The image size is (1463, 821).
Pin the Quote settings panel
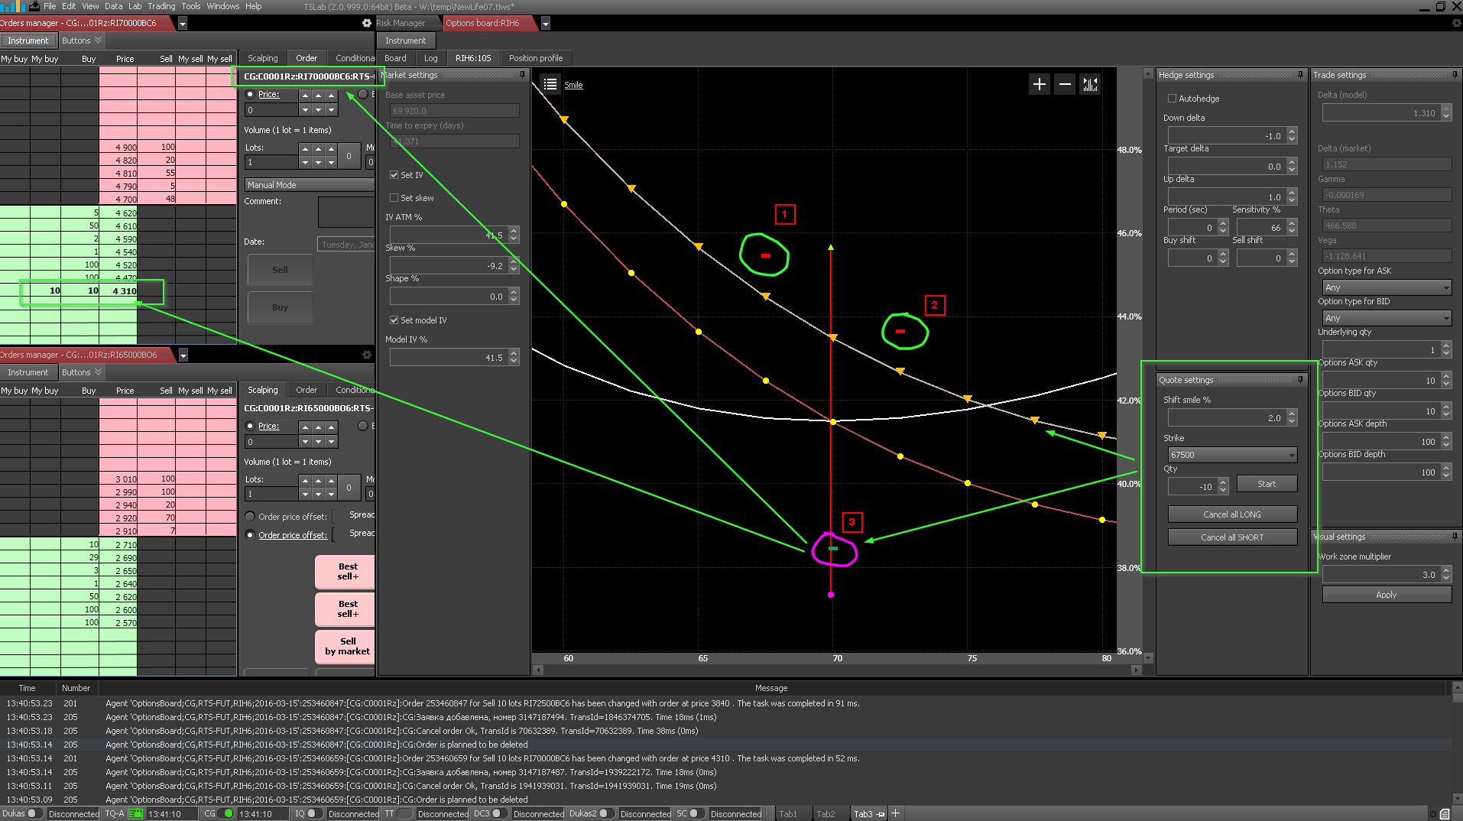point(1300,380)
